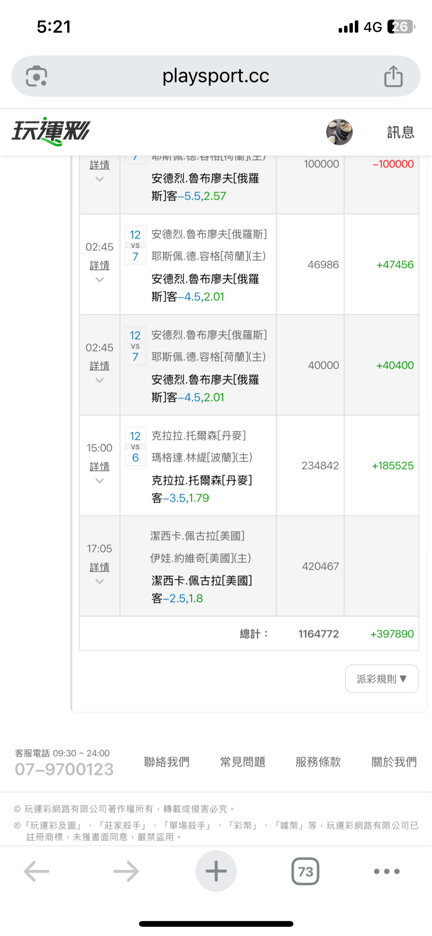The height and width of the screenshot is (936, 432).
Task: Open 詳情 link for 17:05 match
Action: 100,567
